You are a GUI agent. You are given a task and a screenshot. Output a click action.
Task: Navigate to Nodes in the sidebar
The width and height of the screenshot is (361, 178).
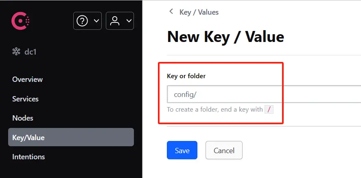point(23,118)
